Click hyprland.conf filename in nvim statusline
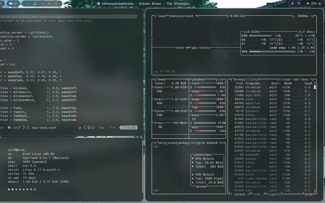Image resolution: width=325 pixels, height=203 pixels. point(44,128)
